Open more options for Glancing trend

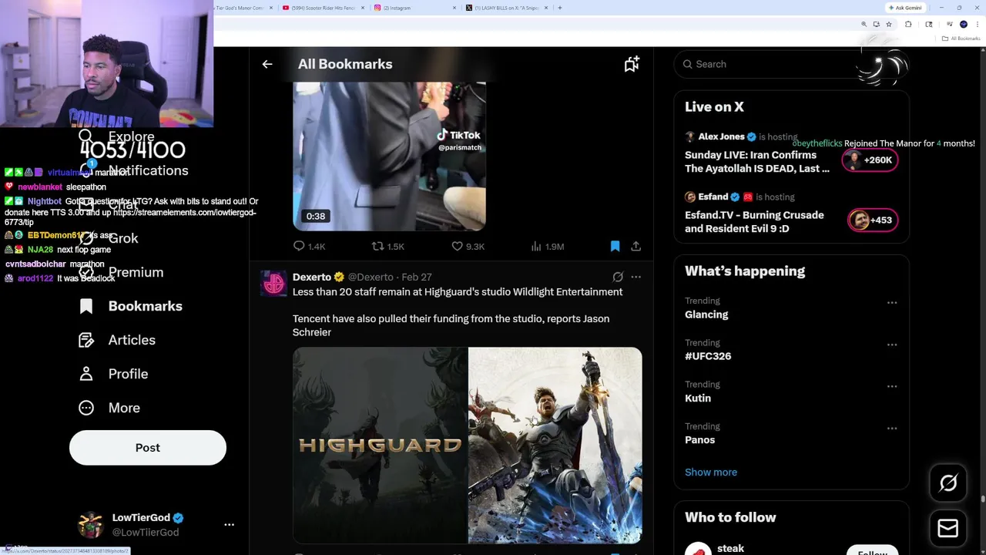[892, 303]
